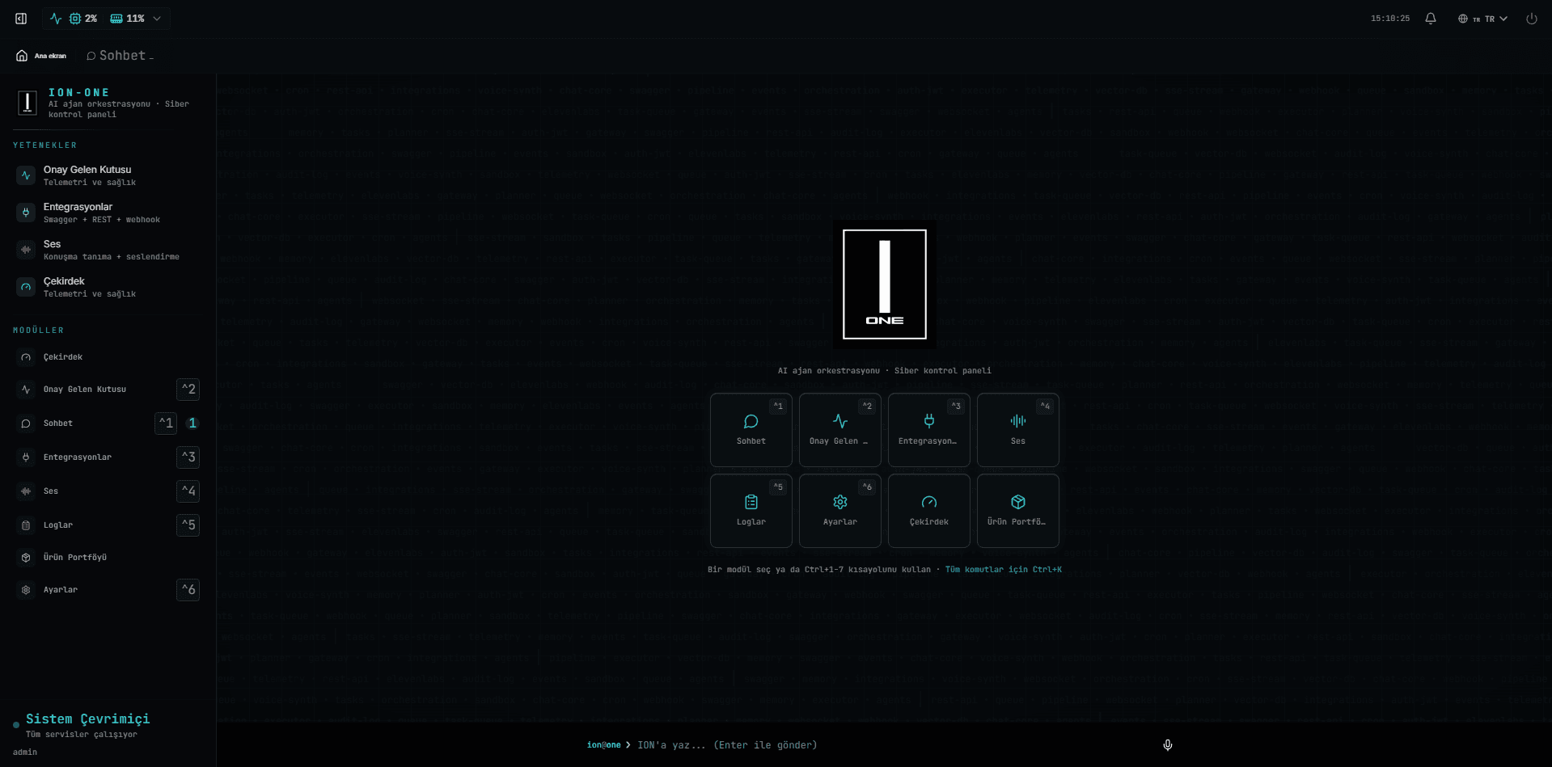Toggle the sidebar panel icon
Image resolution: width=1552 pixels, height=767 pixels.
pos(21,19)
